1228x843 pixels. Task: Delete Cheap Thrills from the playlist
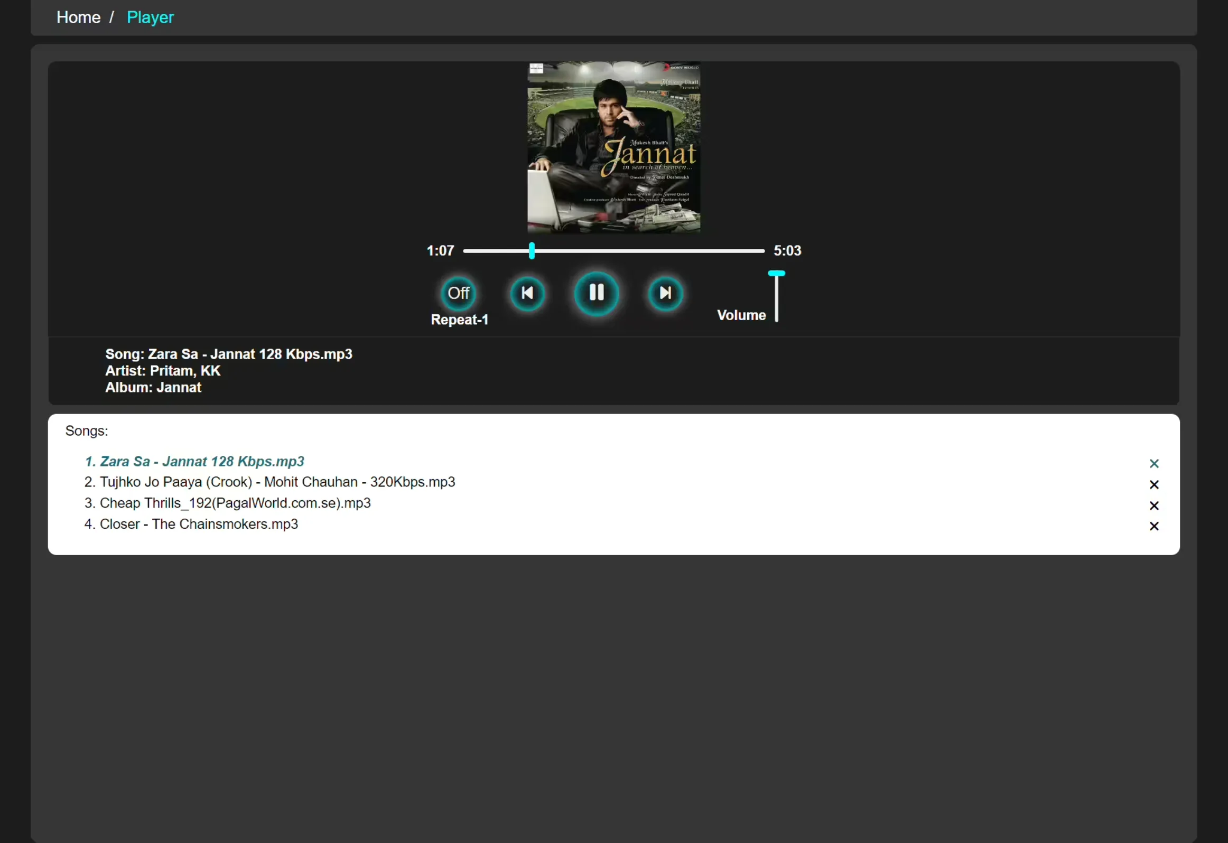pyautogui.click(x=1154, y=505)
